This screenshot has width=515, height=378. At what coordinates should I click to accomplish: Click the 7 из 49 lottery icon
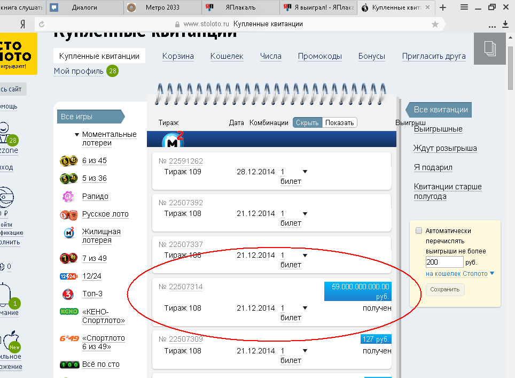[x=68, y=258]
